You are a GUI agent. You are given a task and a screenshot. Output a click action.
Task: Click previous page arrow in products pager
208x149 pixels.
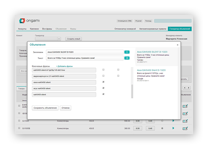[x=185, y=88]
